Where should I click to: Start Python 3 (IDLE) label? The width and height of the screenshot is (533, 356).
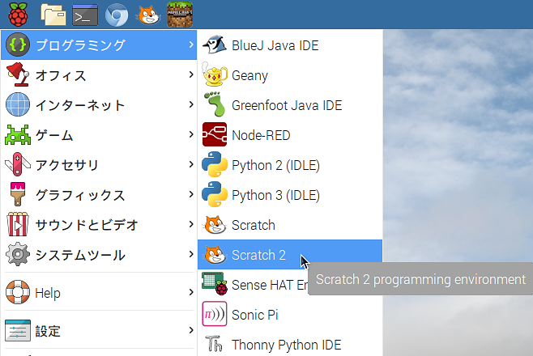[x=275, y=196]
